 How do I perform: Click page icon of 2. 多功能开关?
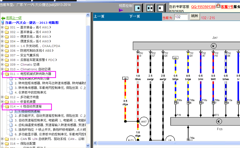pos(11,116)
